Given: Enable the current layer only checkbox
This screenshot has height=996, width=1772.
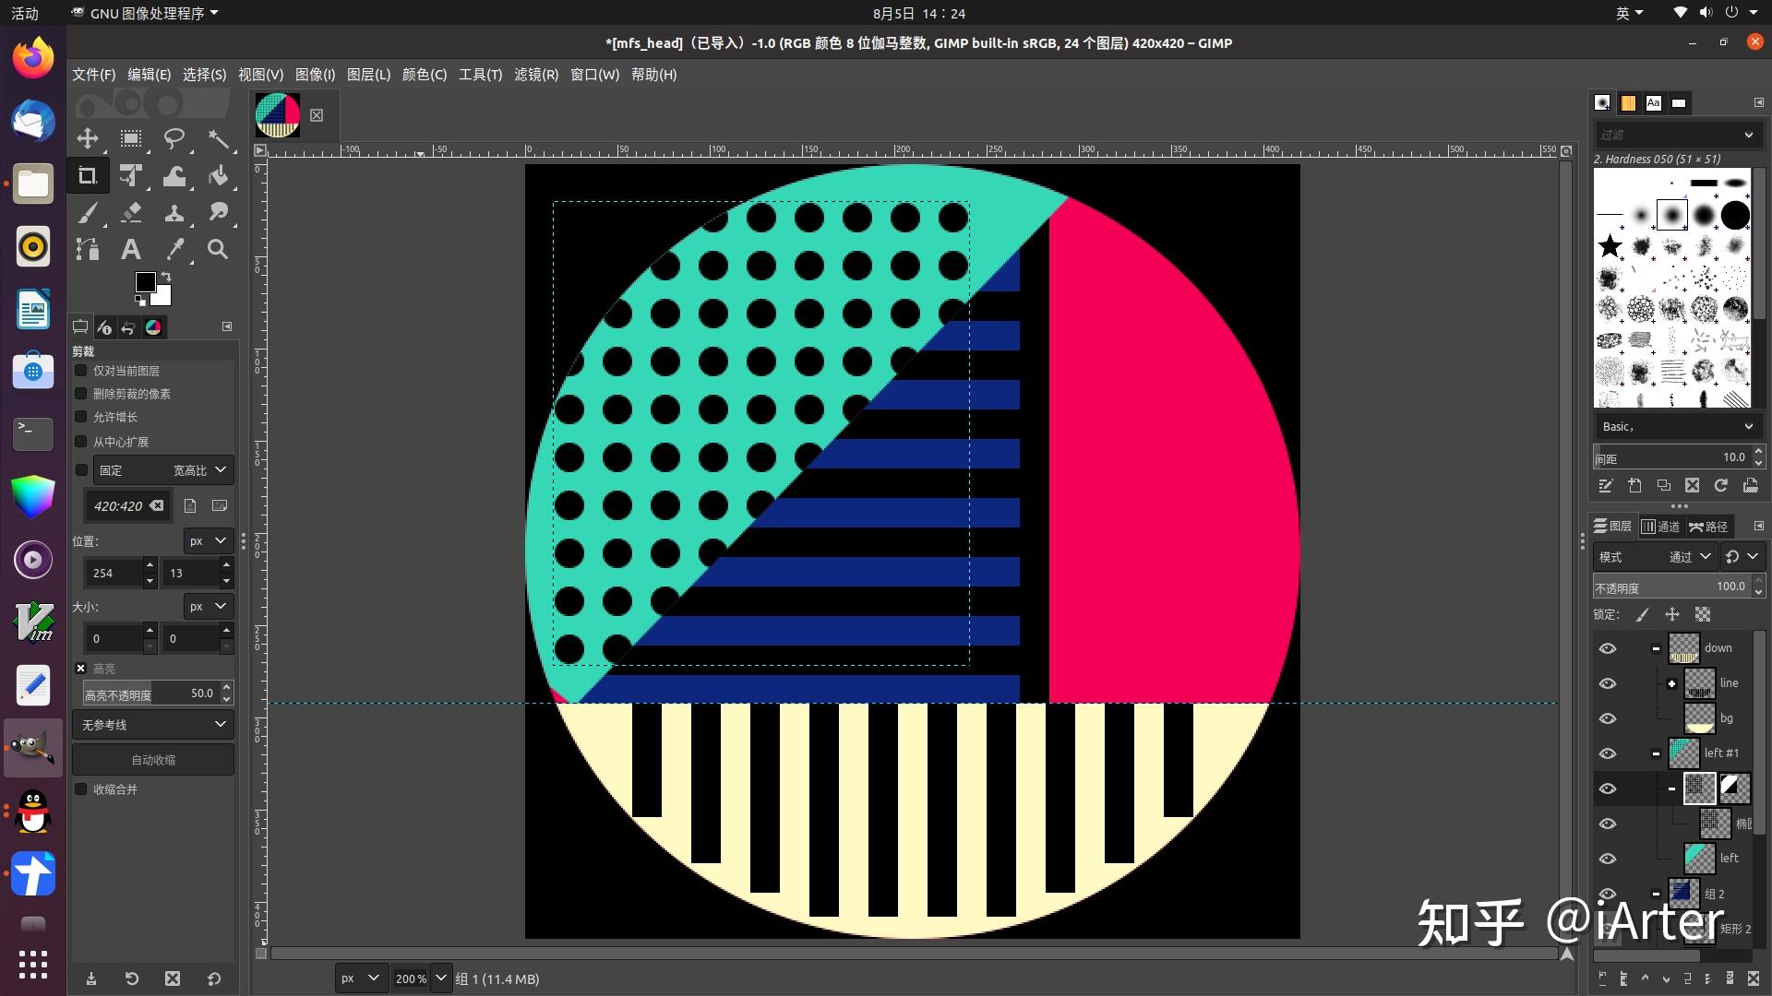Looking at the screenshot, I should click(81, 371).
